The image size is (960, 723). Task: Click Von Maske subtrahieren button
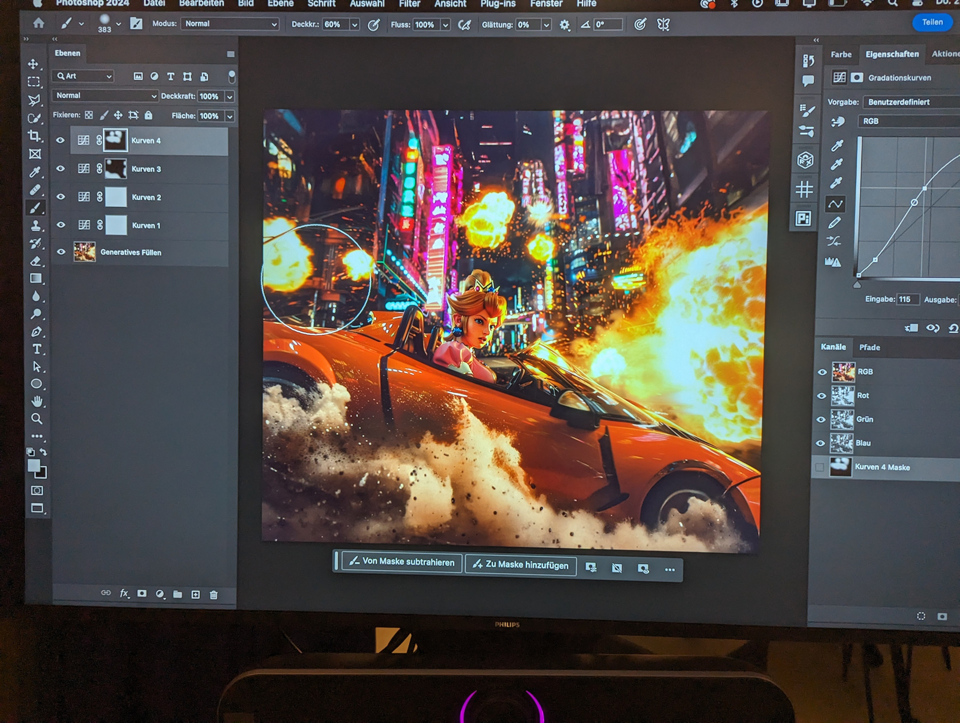click(x=401, y=561)
